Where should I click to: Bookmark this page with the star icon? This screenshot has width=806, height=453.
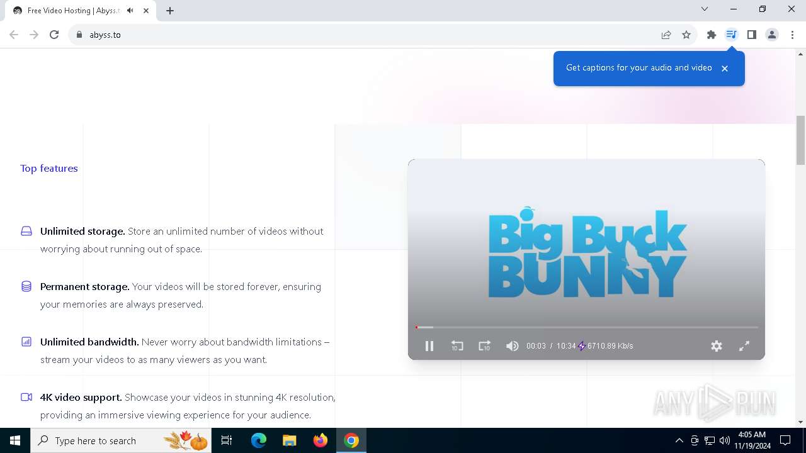(686, 35)
